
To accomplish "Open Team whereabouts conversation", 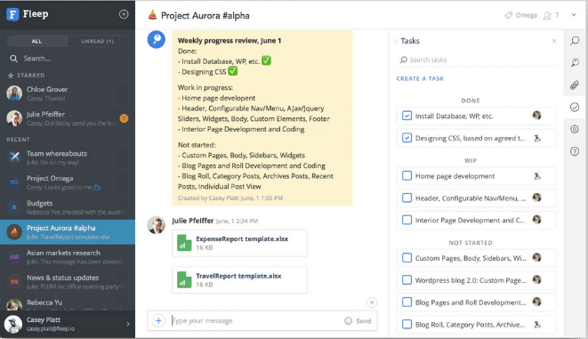I will [x=68, y=157].
